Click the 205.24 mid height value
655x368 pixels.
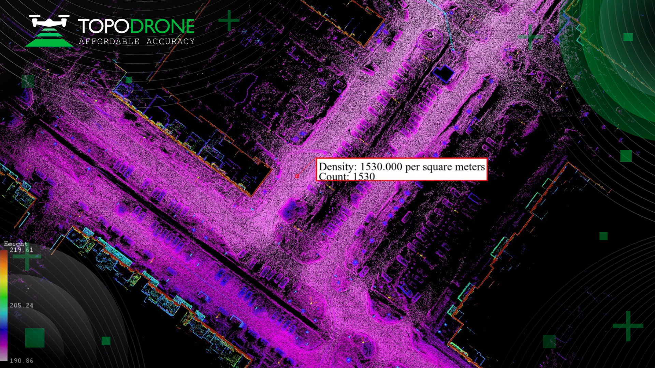pos(21,305)
